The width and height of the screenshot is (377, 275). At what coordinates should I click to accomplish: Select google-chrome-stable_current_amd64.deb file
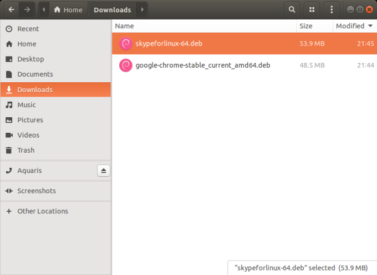pyautogui.click(x=202, y=65)
